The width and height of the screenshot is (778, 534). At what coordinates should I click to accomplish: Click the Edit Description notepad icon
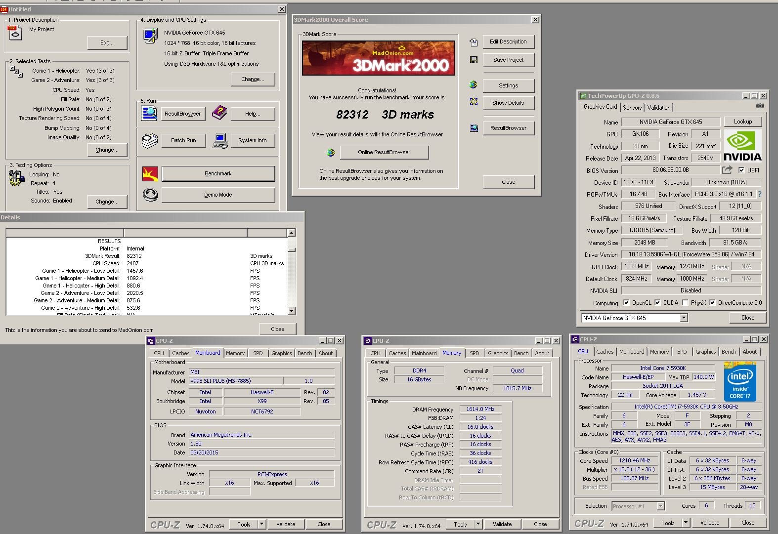click(474, 42)
